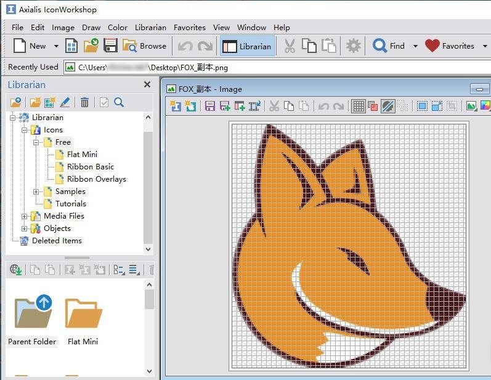Click the rename pencil icon in Librarian toolbar
This screenshot has height=380, width=491.
click(65, 102)
